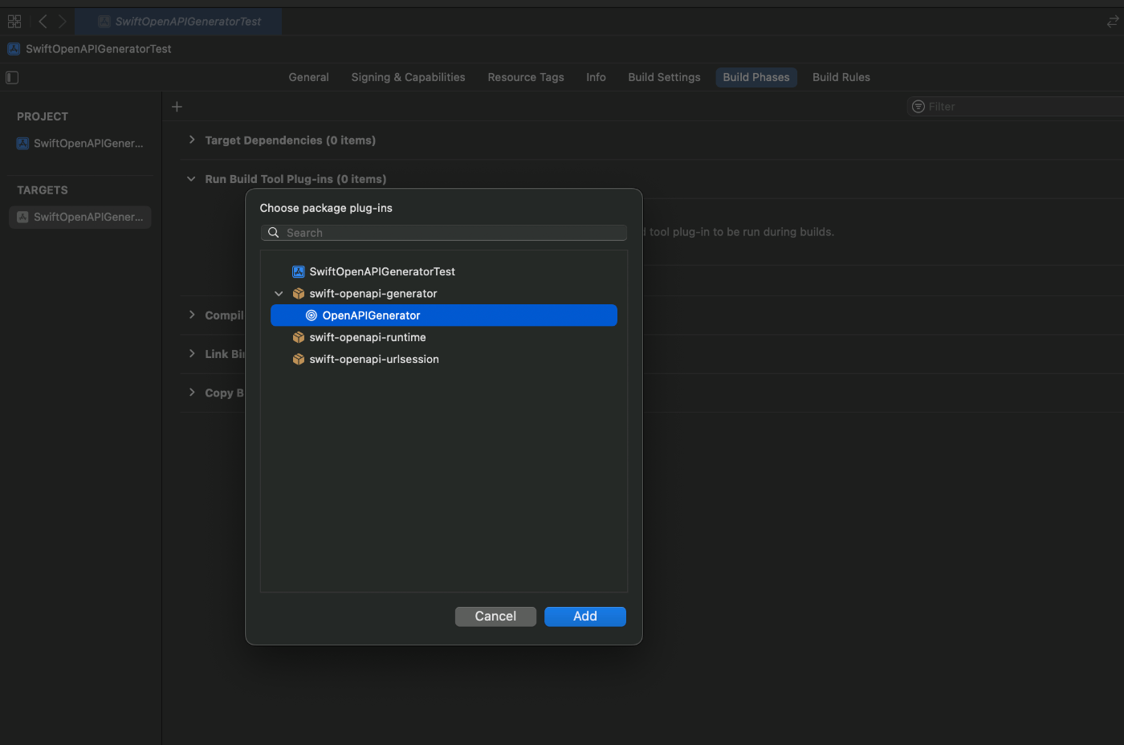1124x745 pixels.
Task: Go forward with the right chevron
Action: tap(63, 22)
